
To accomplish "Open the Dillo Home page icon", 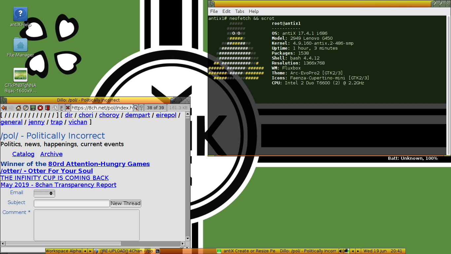I will click(18, 107).
